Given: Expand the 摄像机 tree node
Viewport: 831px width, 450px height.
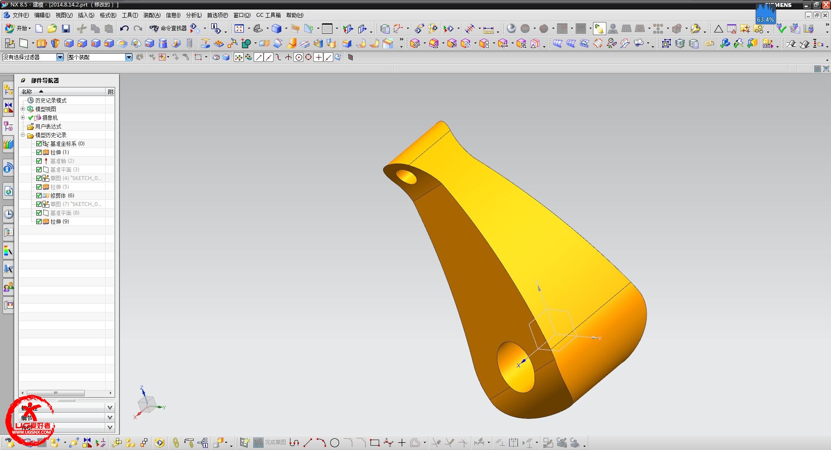Looking at the screenshot, I should point(23,118).
